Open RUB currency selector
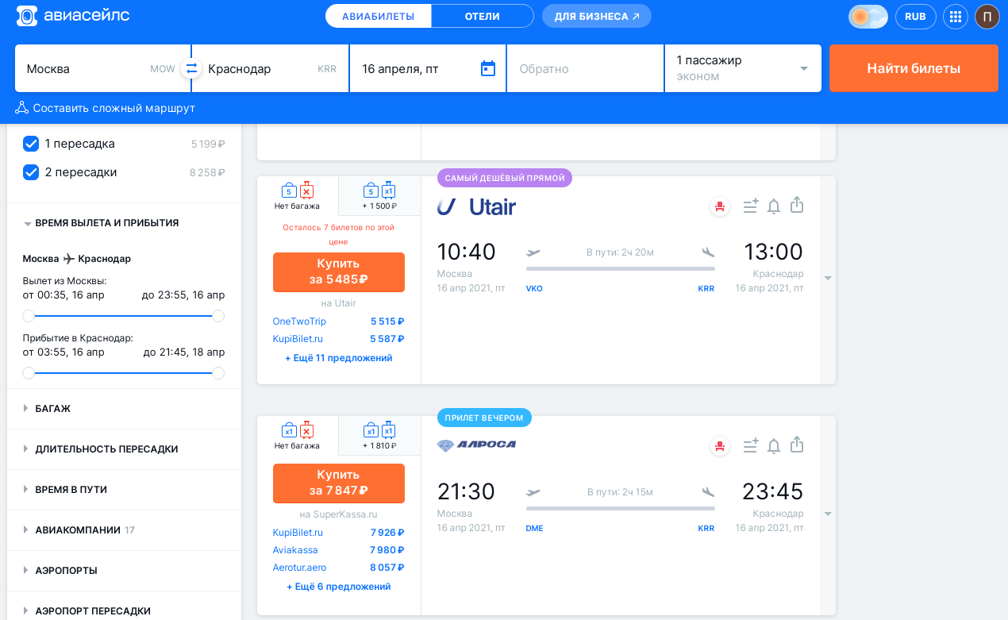The width and height of the screenshot is (1008, 620). click(x=915, y=17)
